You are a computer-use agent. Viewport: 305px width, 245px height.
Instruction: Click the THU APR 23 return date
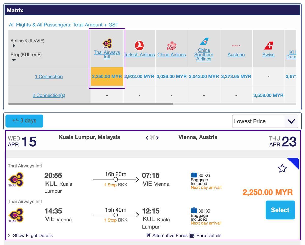(x=283, y=142)
